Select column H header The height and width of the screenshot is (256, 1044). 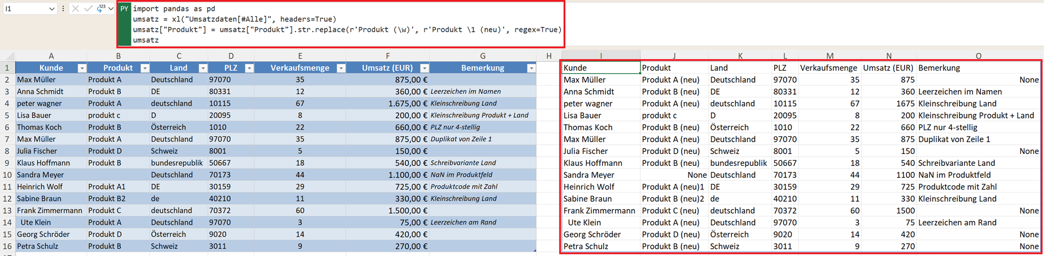coord(549,56)
